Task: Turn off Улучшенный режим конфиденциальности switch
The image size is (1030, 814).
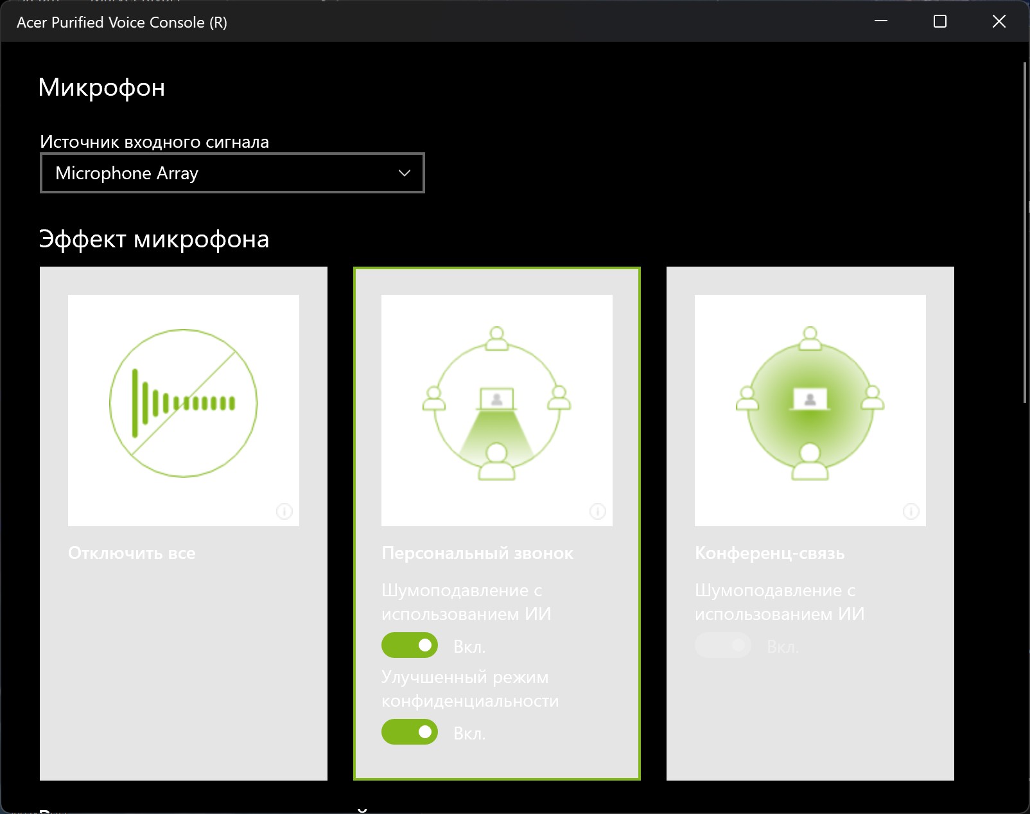Action: pyautogui.click(x=410, y=732)
